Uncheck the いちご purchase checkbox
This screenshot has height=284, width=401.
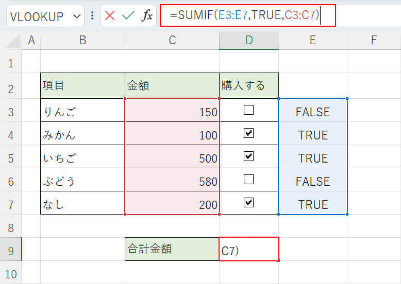pos(249,156)
